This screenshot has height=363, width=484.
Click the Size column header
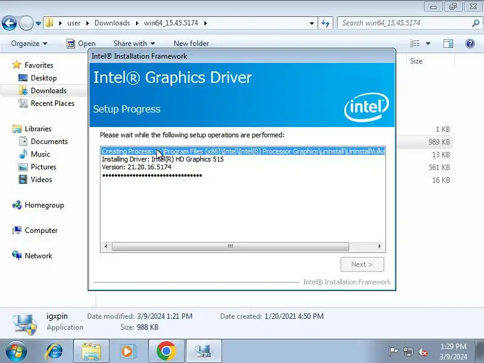click(x=416, y=61)
